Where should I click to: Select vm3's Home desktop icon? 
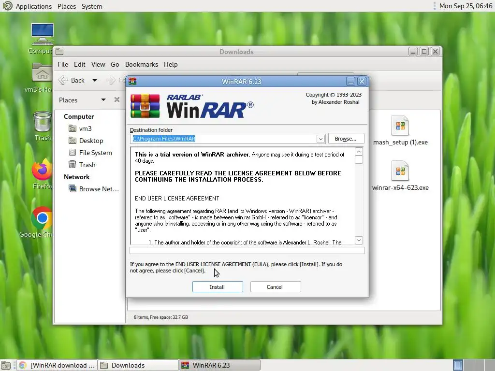pyautogui.click(x=43, y=73)
